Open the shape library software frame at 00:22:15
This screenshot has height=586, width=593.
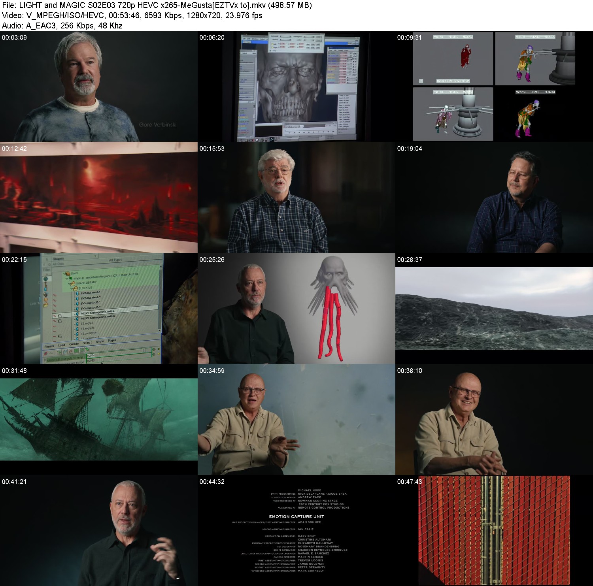(99, 309)
